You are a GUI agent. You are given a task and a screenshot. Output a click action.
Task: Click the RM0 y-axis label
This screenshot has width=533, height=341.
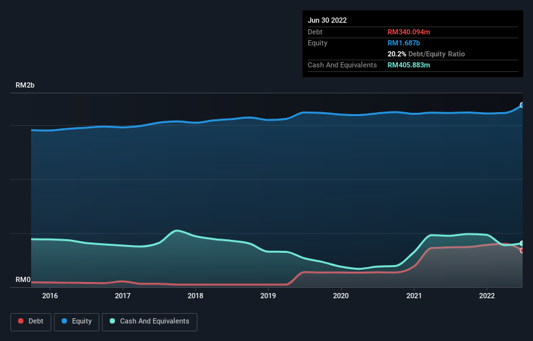point(23,280)
